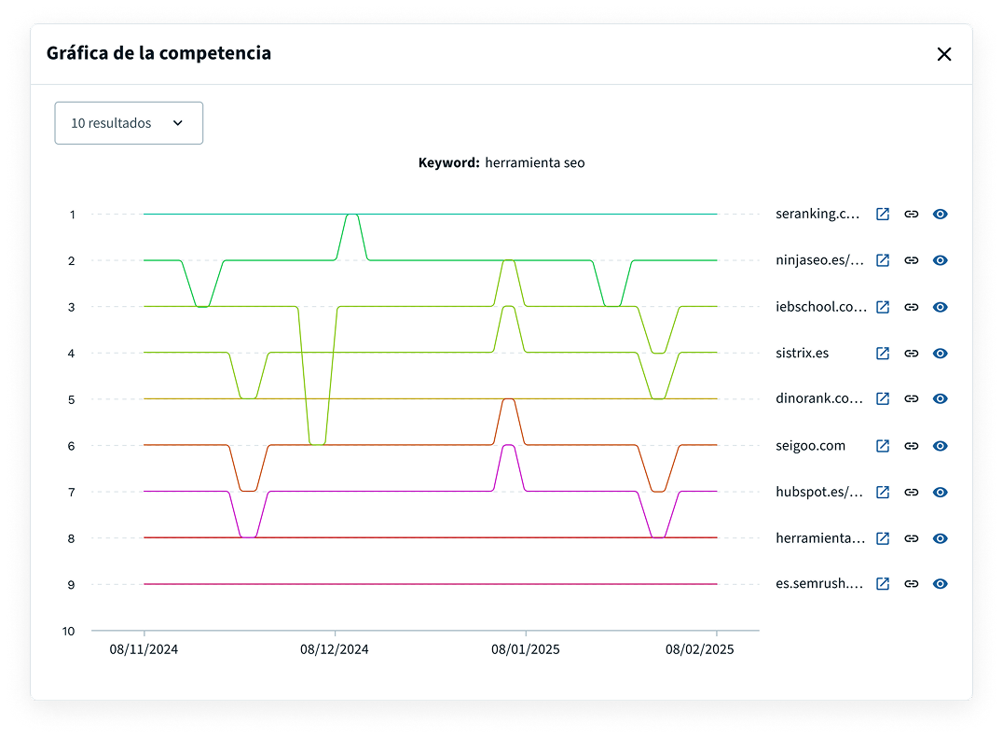The height and width of the screenshot is (738, 1003).
Task: Open hubspot.es external link icon
Action: pos(883,492)
